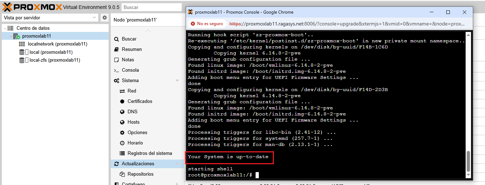Click 'starting shell' terminal line
Screen dimensions: 485x185
210,169
